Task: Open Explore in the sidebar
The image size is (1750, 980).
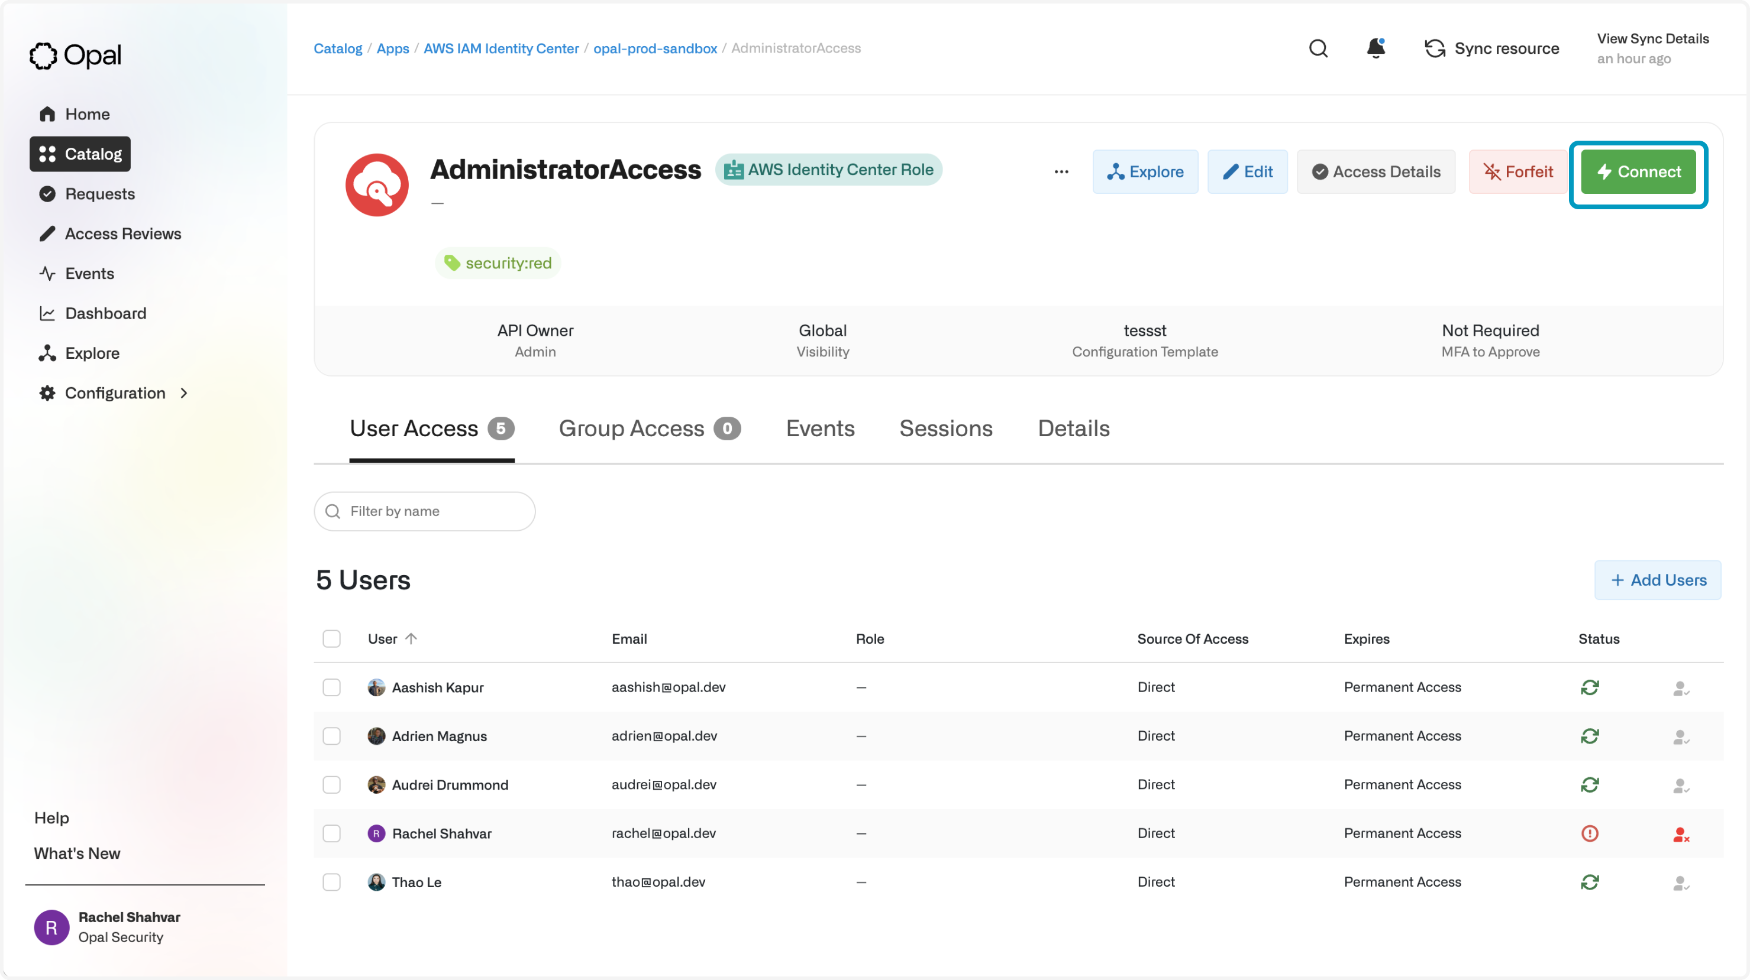Action: [79, 353]
